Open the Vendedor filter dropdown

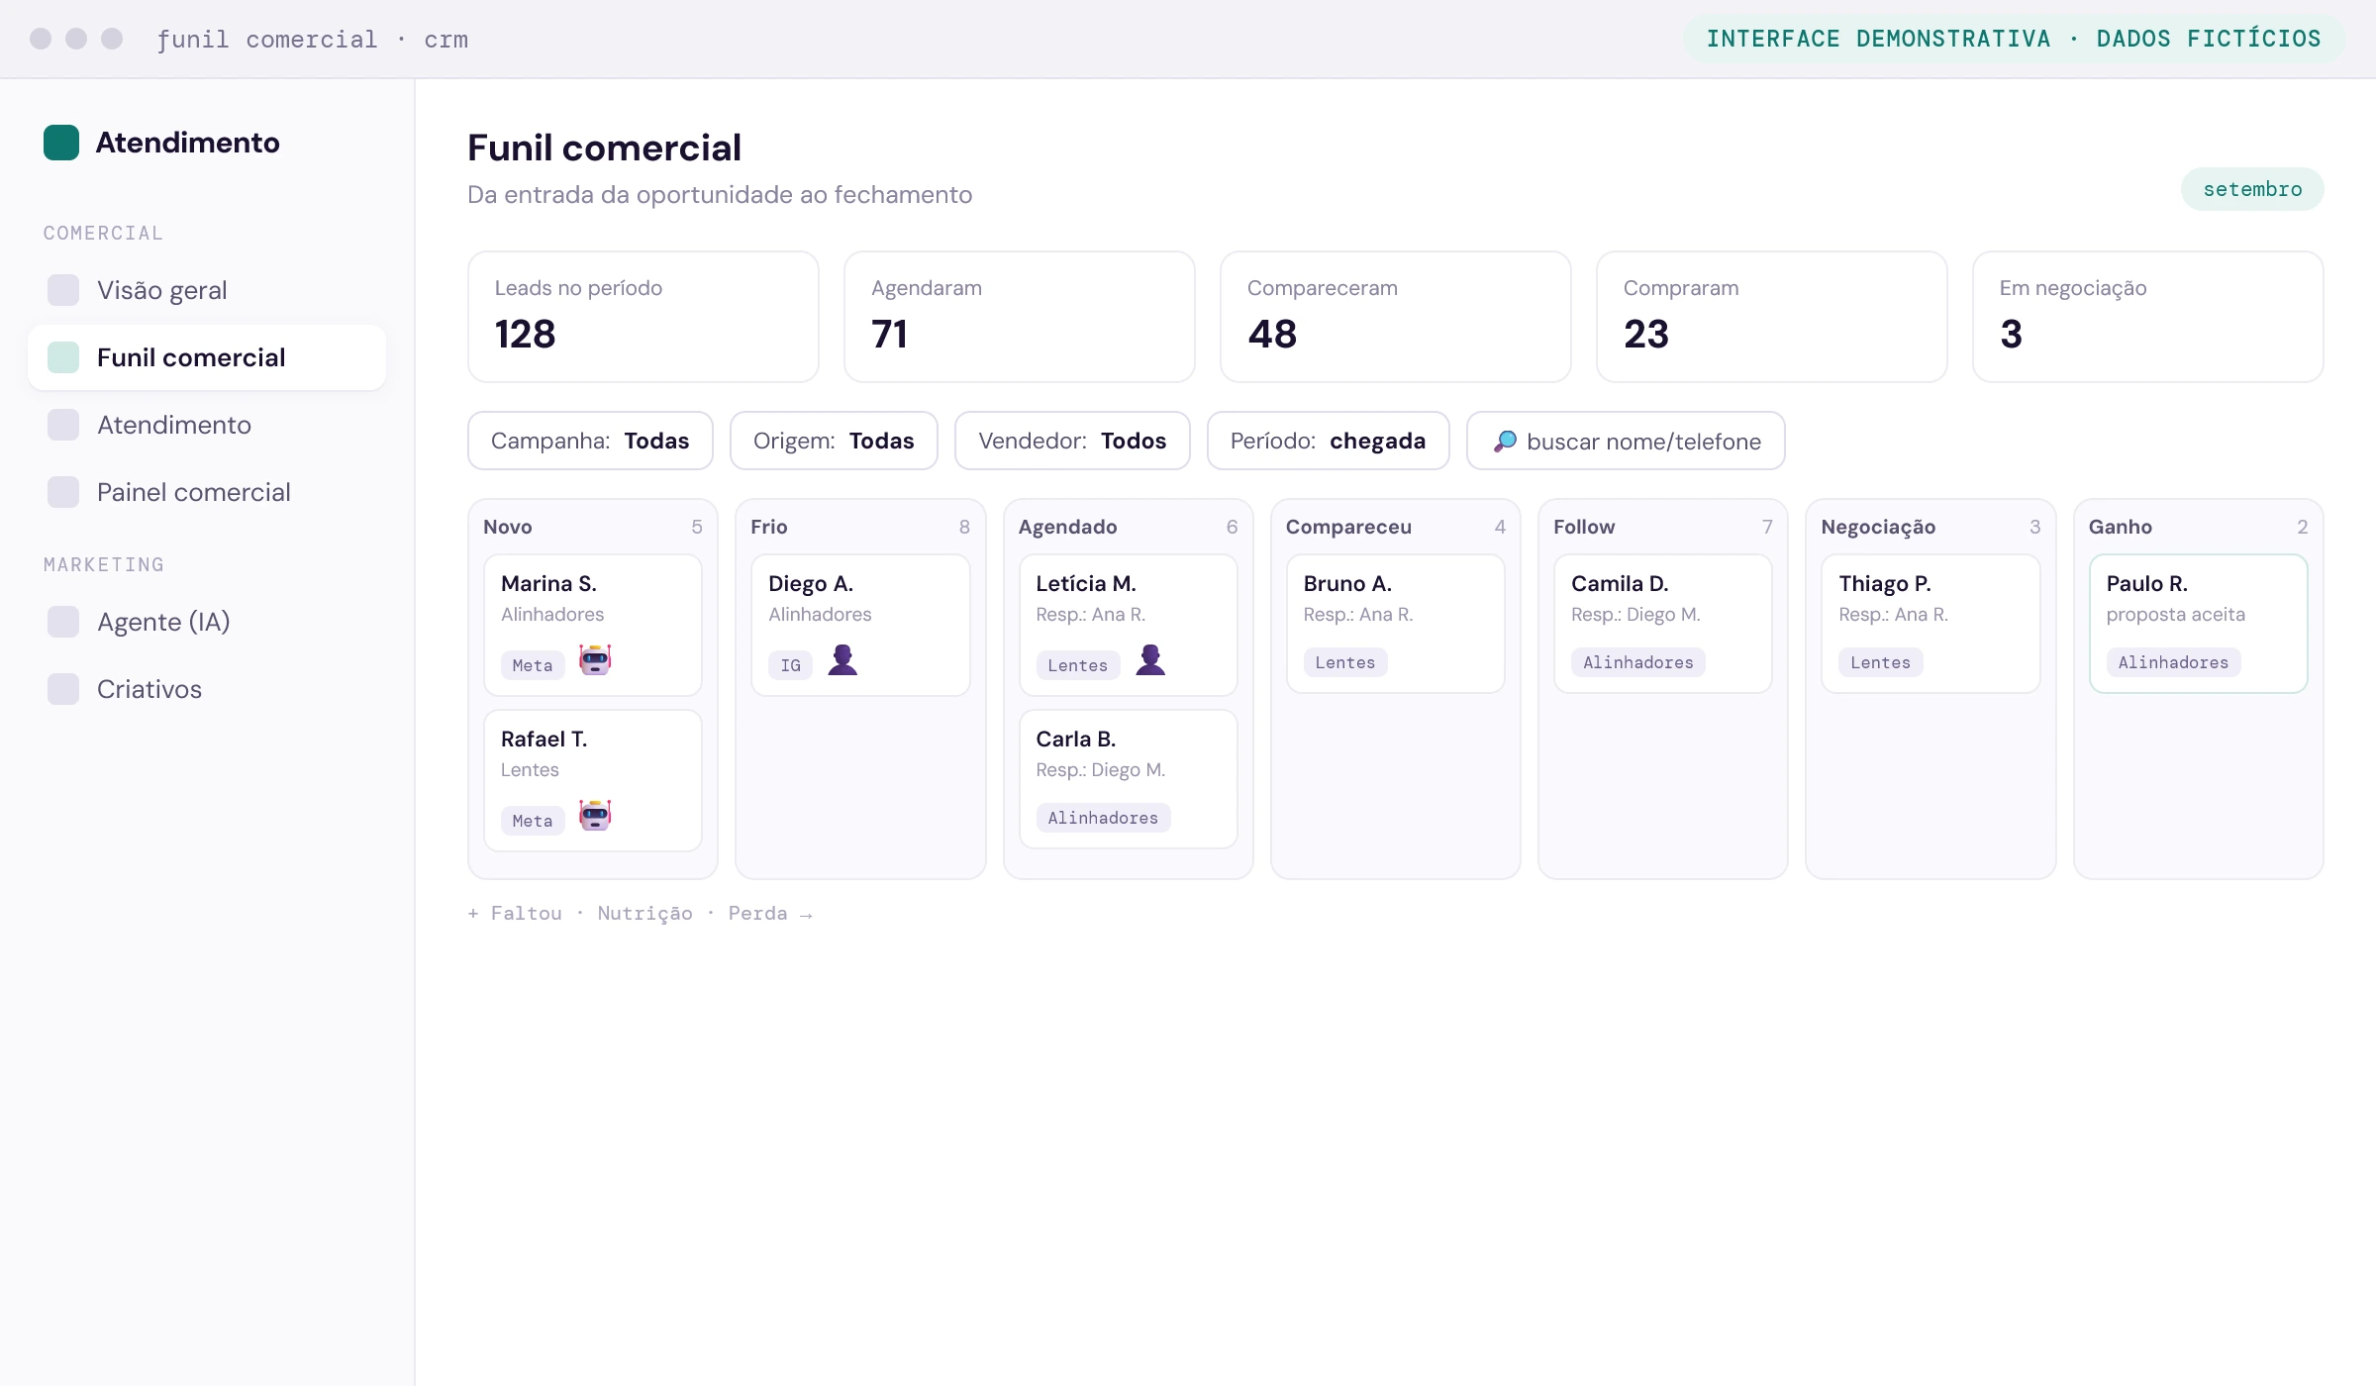click(x=1072, y=441)
